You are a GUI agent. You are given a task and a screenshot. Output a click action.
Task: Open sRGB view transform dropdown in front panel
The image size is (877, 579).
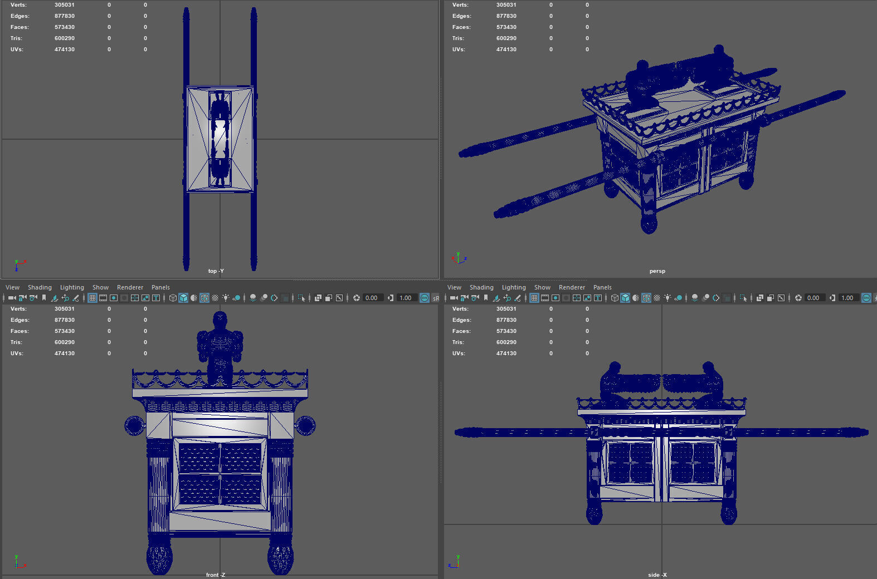[436, 298]
